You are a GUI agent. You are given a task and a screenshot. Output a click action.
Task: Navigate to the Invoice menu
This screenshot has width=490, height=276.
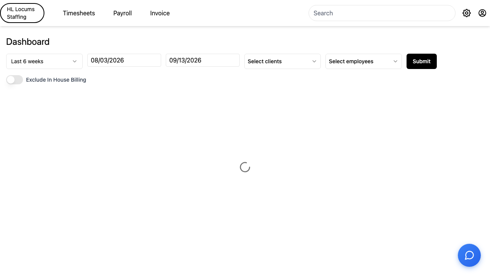160,13
